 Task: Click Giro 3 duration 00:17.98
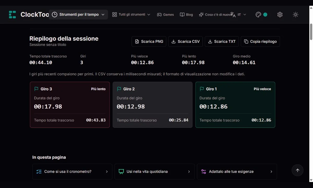click(x=48, y=107)
